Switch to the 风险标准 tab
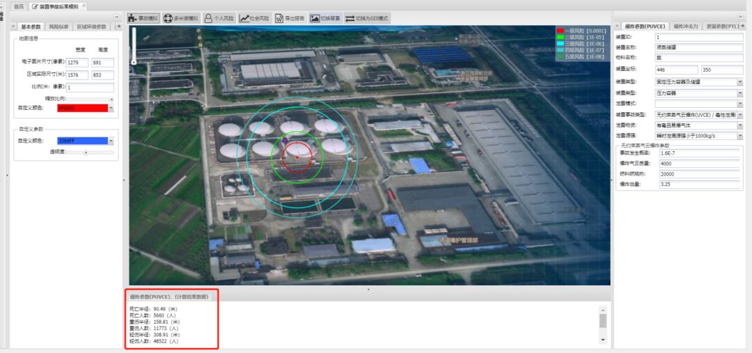Screen dimensions: 752x353 coord(58,26)
